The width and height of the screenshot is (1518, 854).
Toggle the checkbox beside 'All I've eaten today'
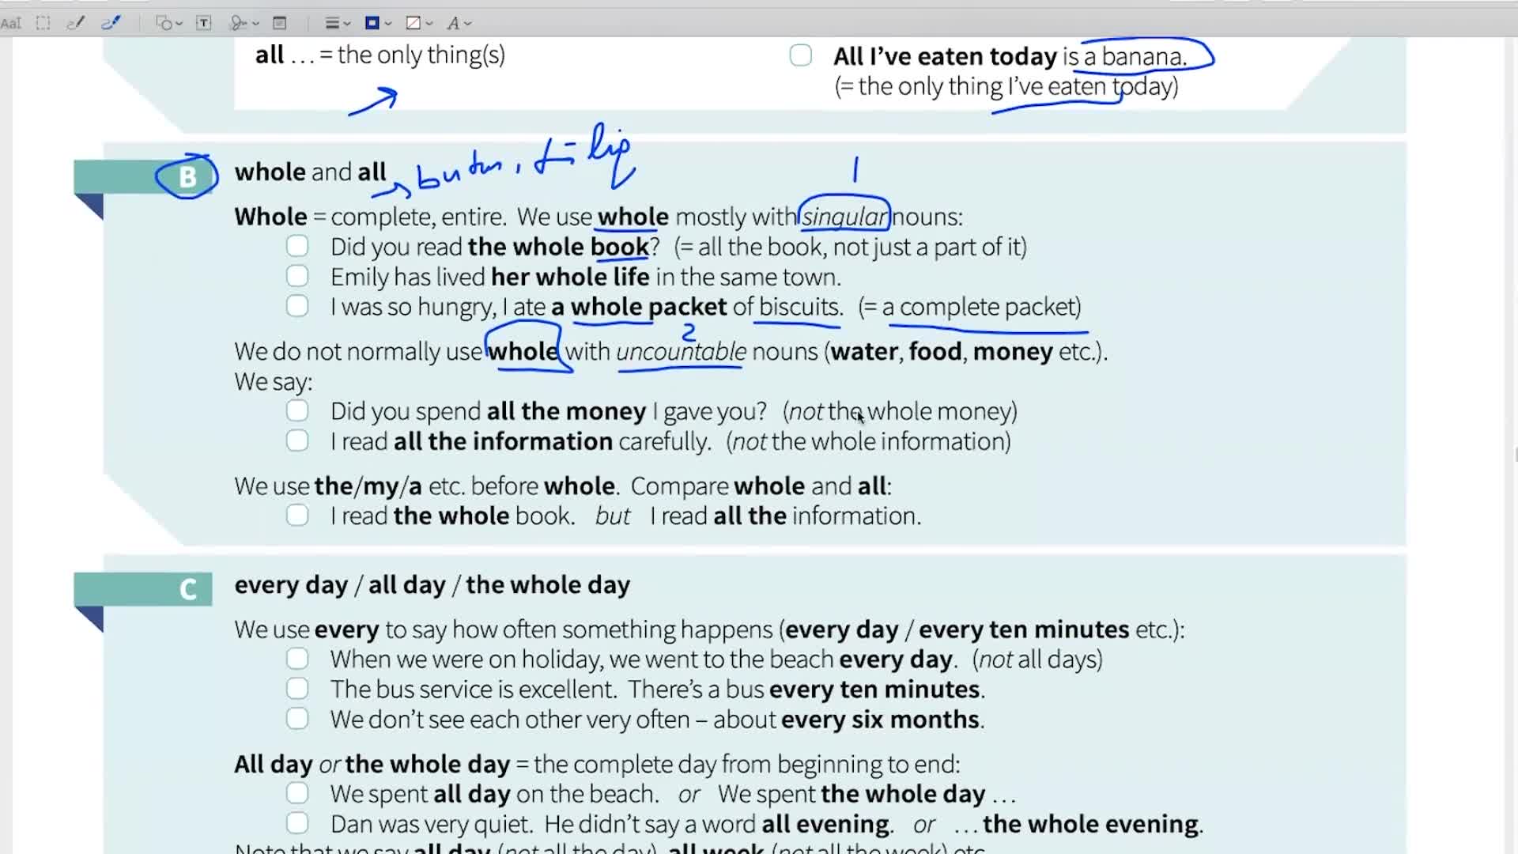pyautogui.click(x=800, y=55)
